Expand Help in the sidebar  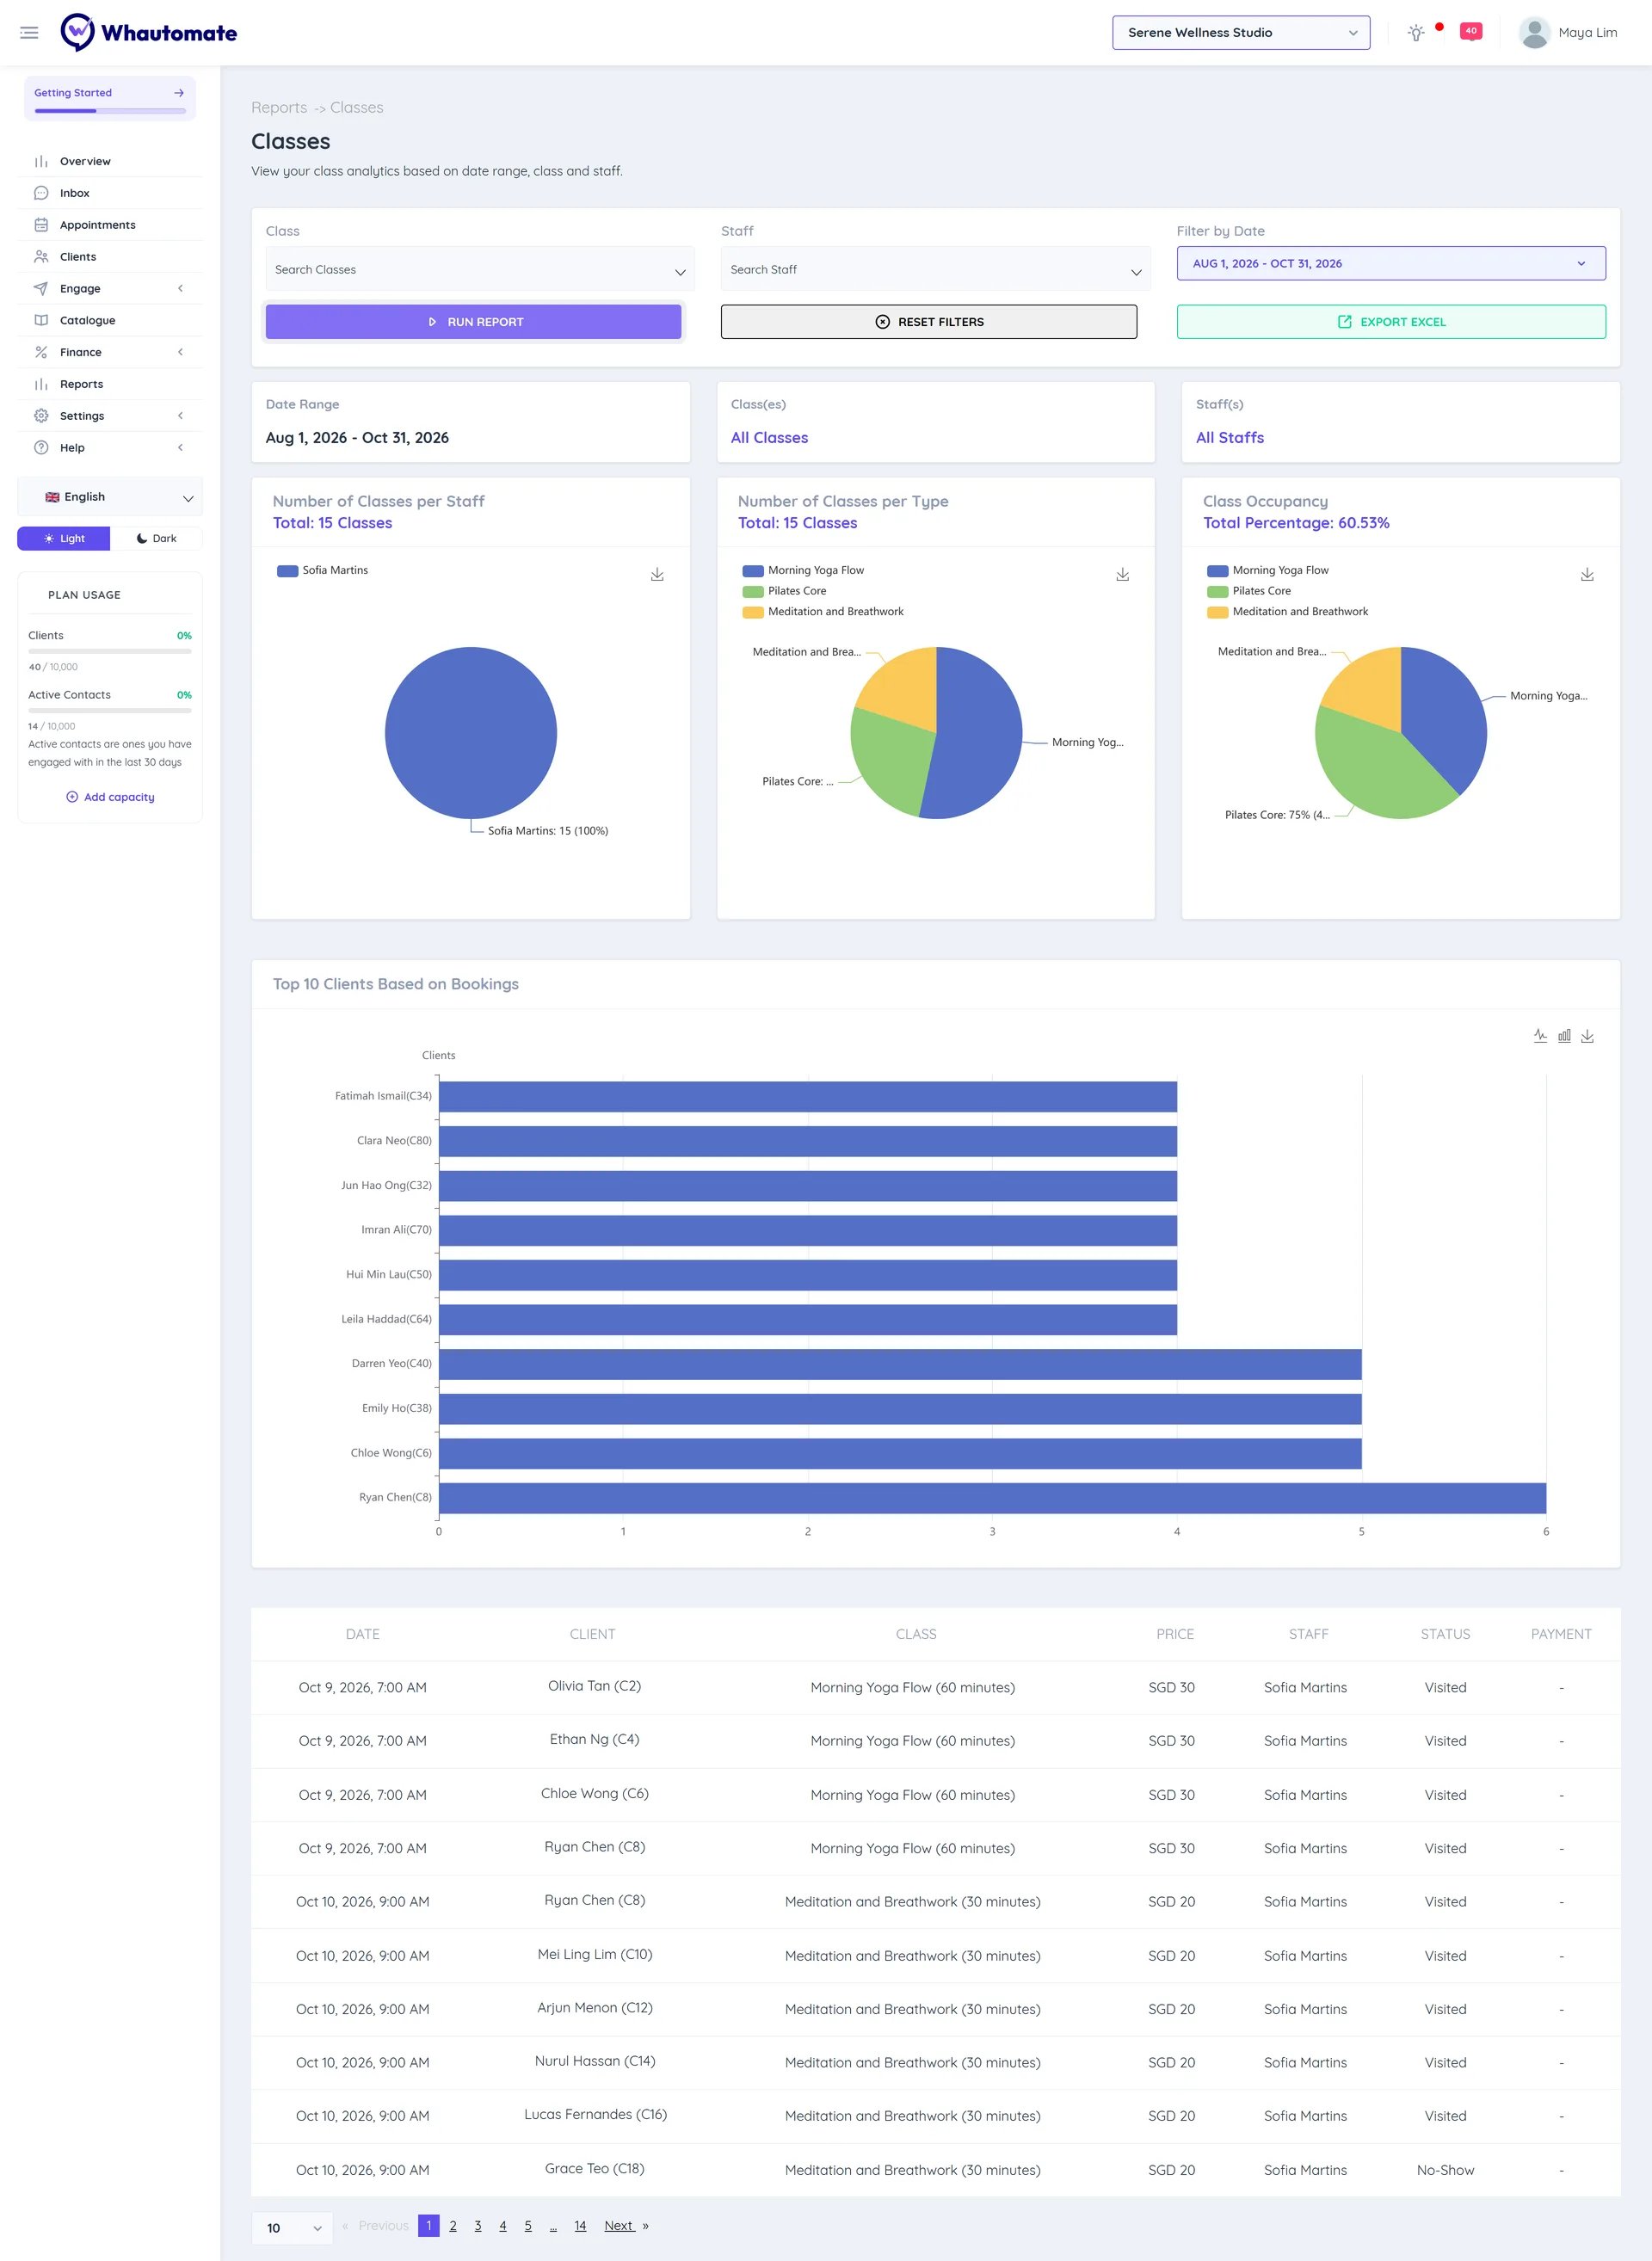110,448
